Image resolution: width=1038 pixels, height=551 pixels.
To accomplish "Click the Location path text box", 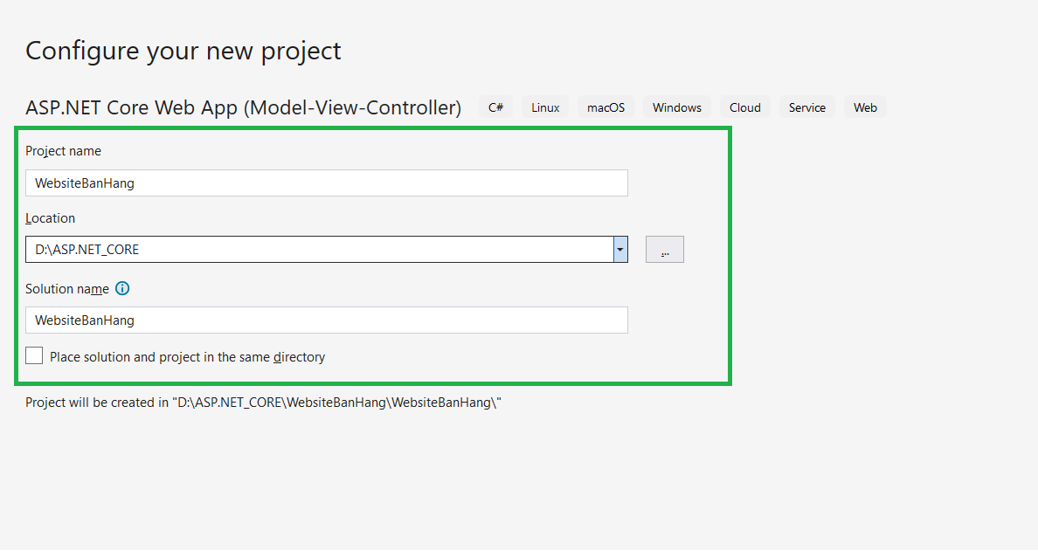I will tap(320, 250).
